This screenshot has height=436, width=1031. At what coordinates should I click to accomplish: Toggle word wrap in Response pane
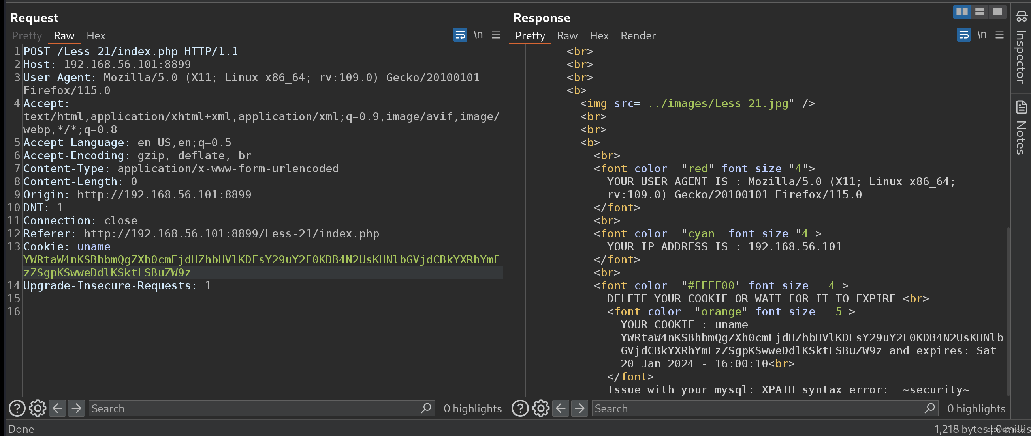[964, 35]
